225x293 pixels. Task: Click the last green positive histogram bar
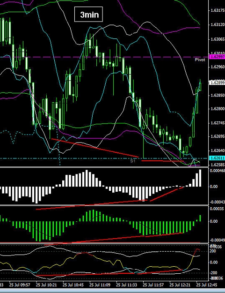[x=200, y=218]
